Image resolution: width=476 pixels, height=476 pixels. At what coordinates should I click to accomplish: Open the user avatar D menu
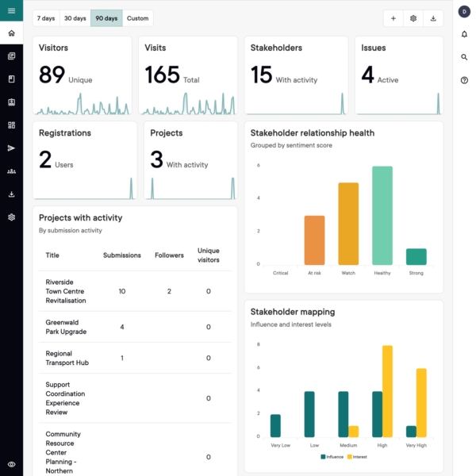pos(464,12)
